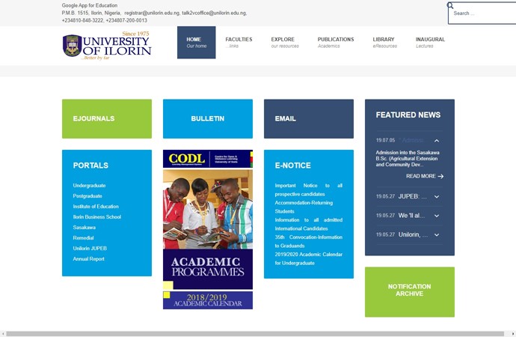Open 2019/2020 Academic Calendar notice
The height and width of the screenshot is (337, 516).
pos(309,258)
